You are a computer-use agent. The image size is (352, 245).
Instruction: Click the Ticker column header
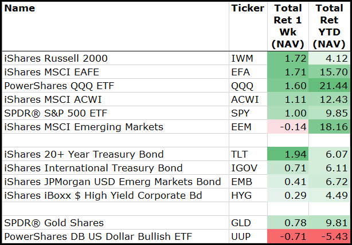[x=247, y=9]
